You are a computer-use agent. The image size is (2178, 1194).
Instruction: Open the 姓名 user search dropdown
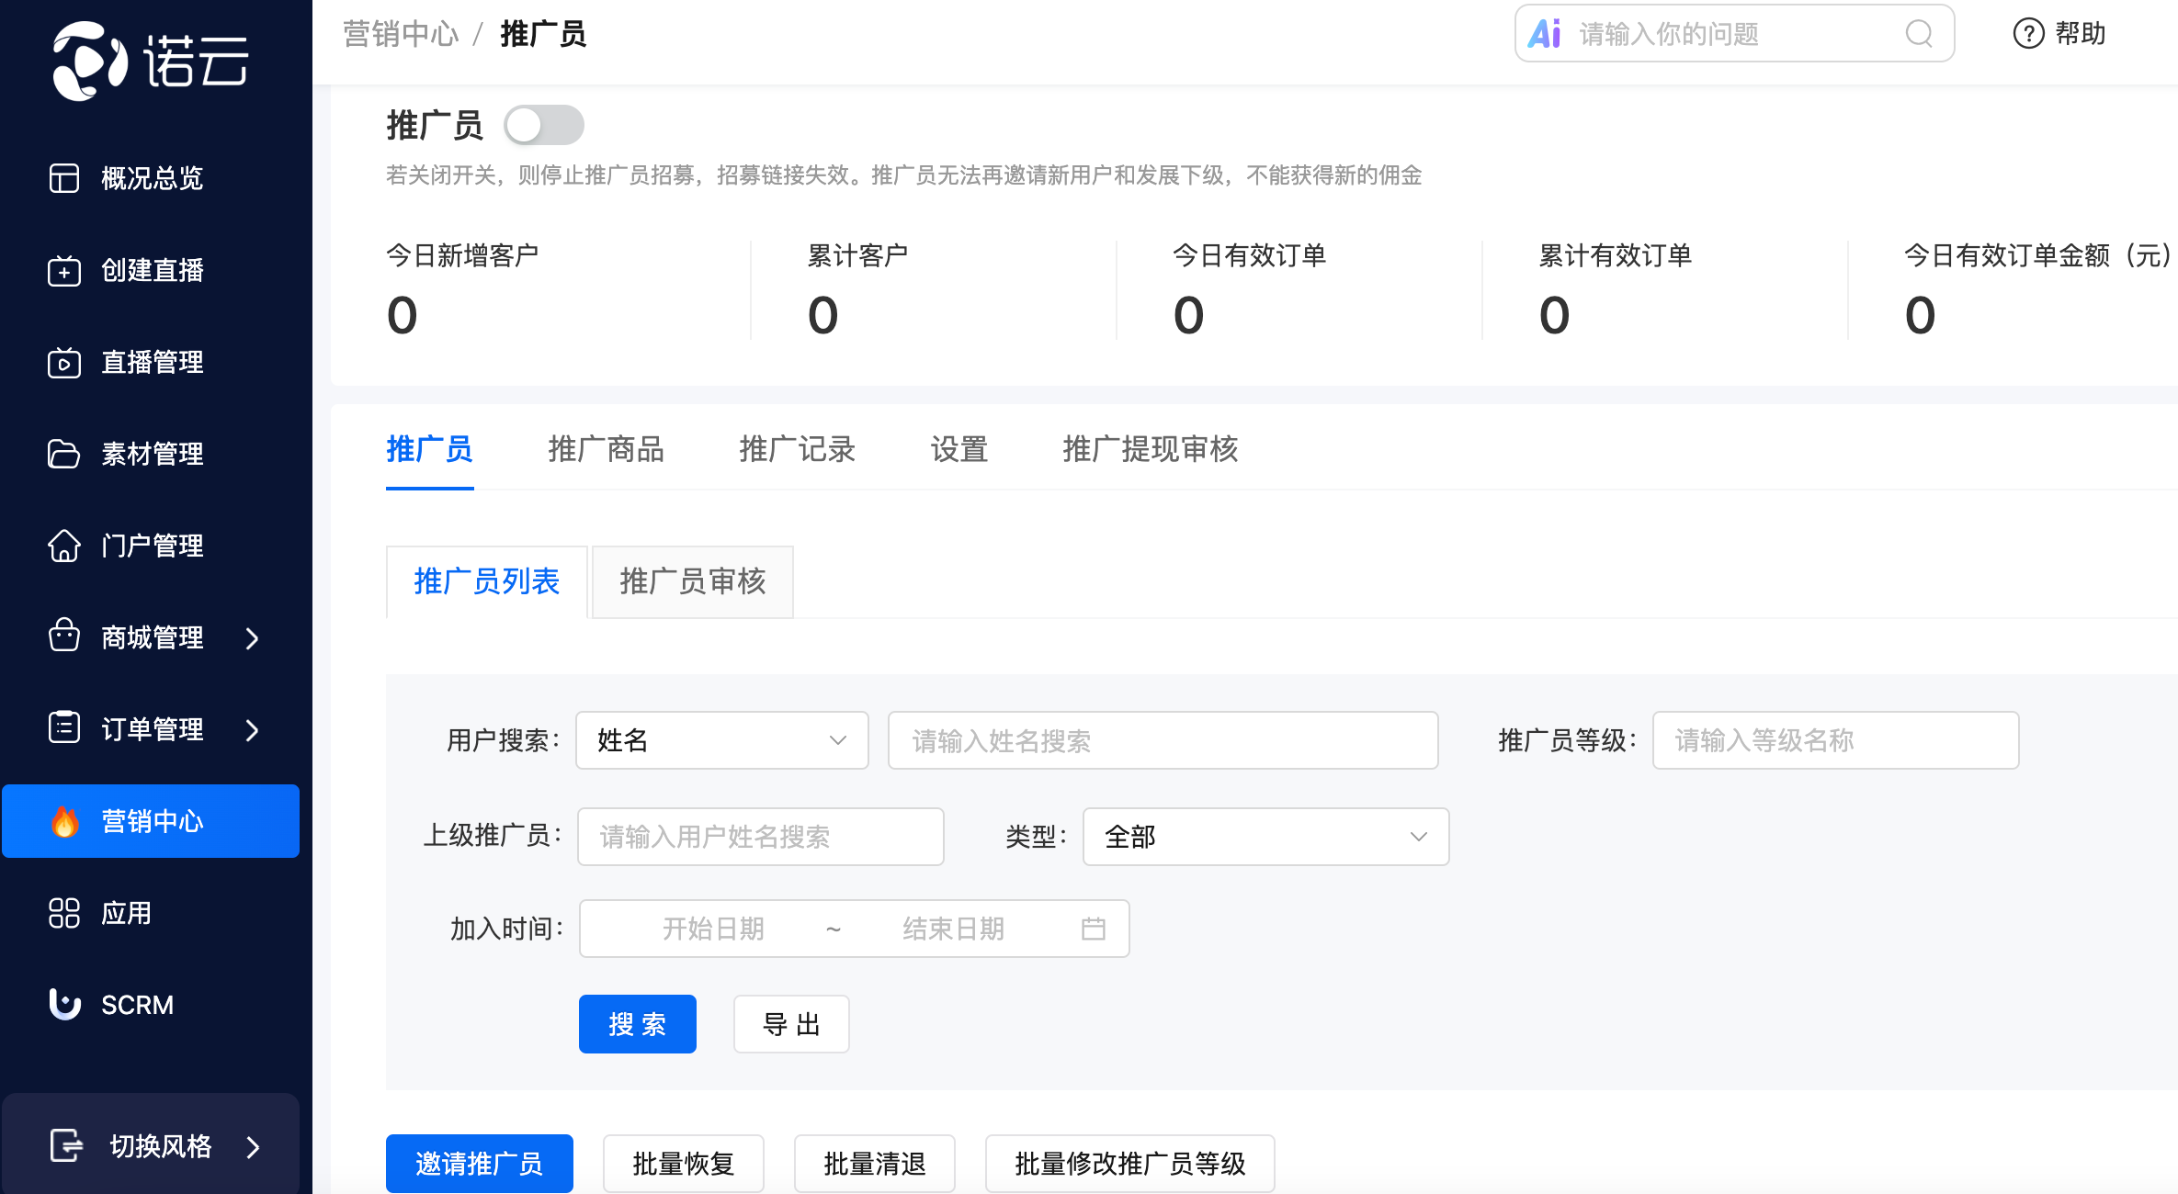tap(721, 740)
